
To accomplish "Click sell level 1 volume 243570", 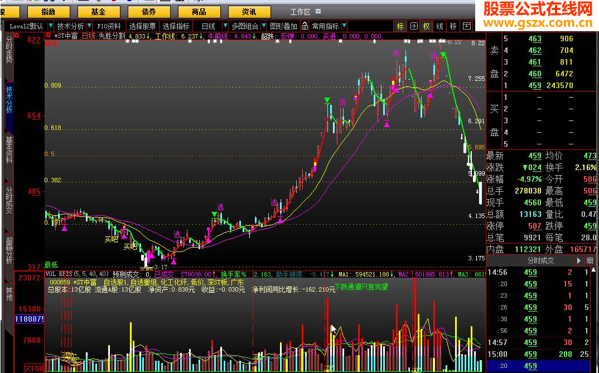I will pos(559,85).
